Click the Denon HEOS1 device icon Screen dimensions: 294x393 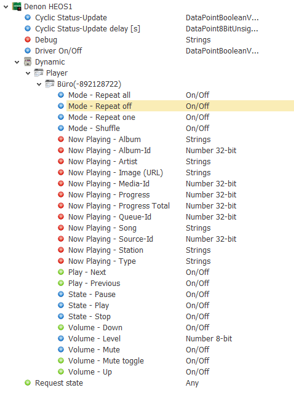pyautogui.click(x=17, y=7)
